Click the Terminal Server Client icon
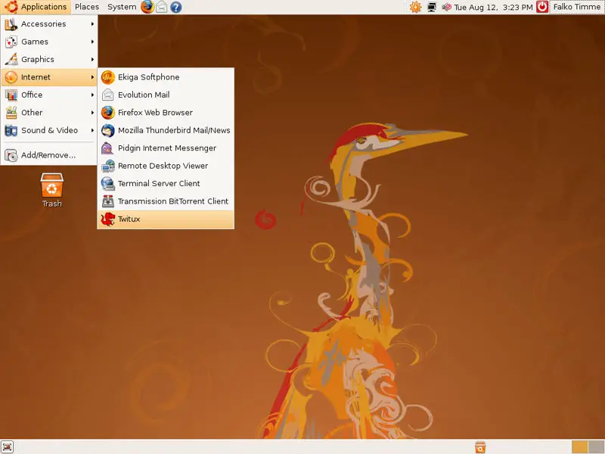This screenshot has width=605, height=454. (x=108, y=184)
